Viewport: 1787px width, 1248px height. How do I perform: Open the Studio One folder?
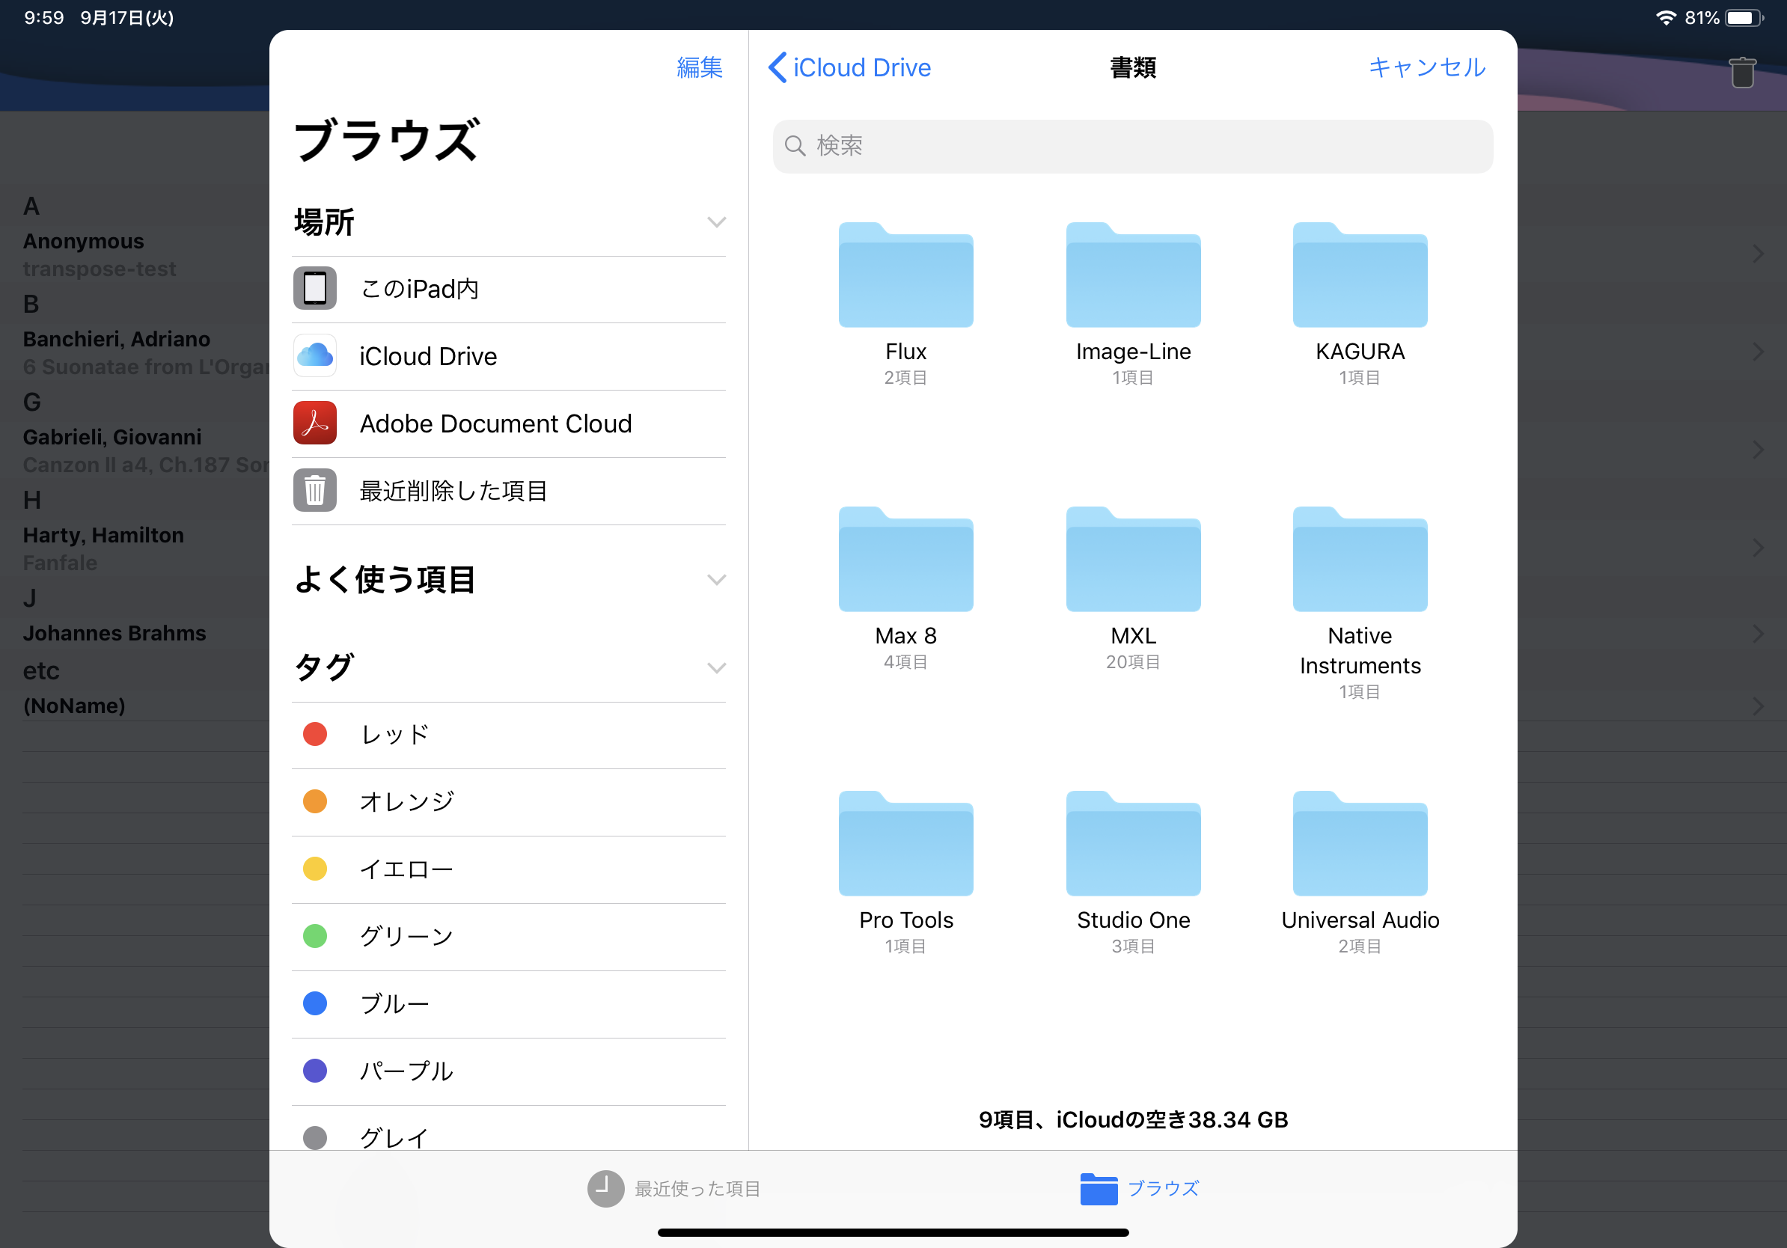pyautogui.click(x=1133, y=842)
